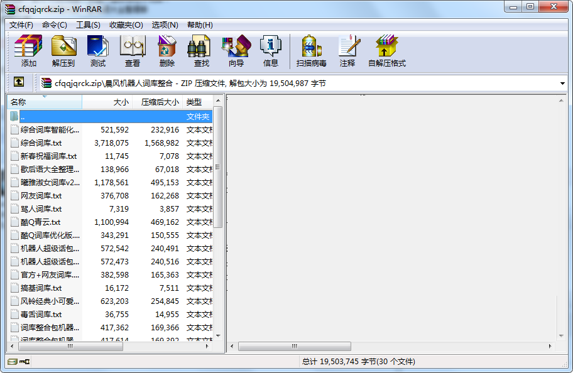The width and height of the screenshot is (573, 373).
Task: Click file list scroll down arrow
Action: click(x=218, y=336)
